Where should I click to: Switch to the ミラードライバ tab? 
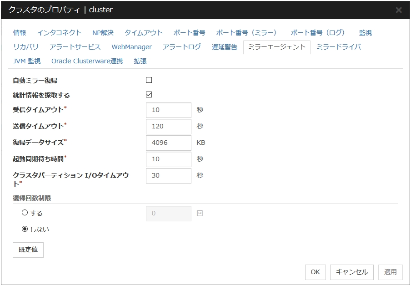click(x=339, y=47)
